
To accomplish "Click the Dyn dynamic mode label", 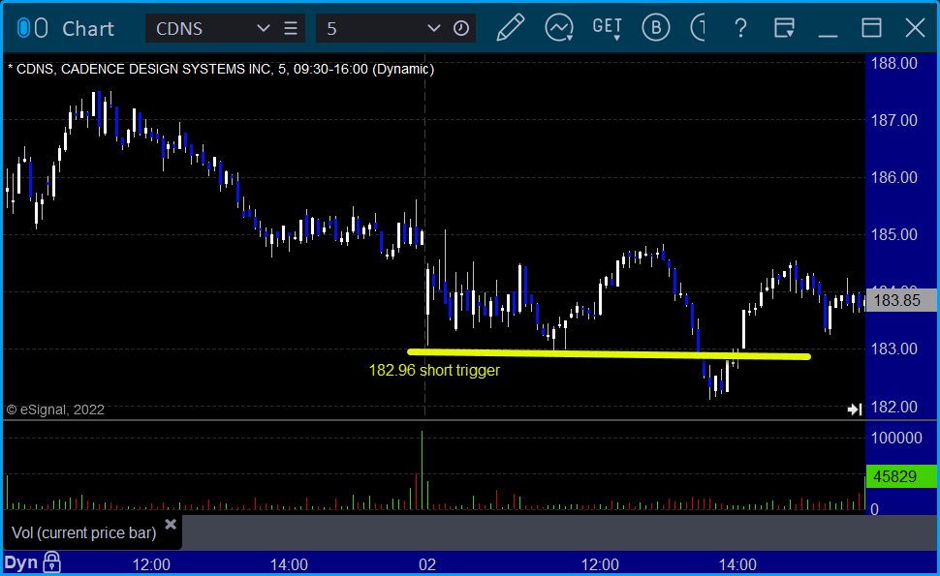I will pyautogui.click(x=21, y=562).
